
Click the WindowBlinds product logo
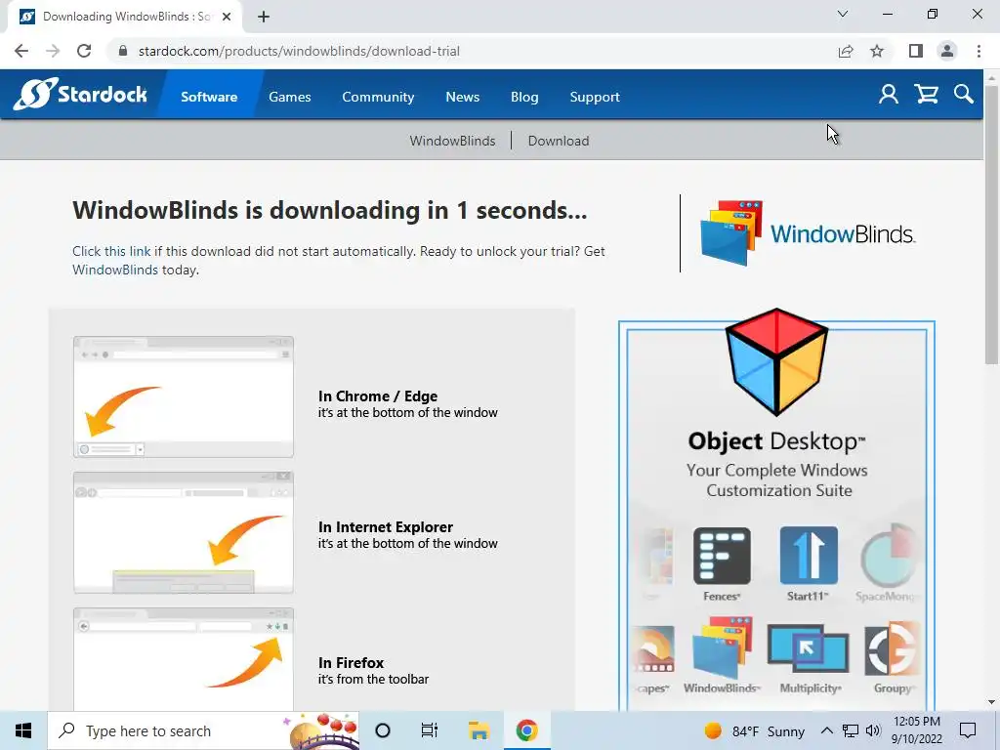click(808, 233)
